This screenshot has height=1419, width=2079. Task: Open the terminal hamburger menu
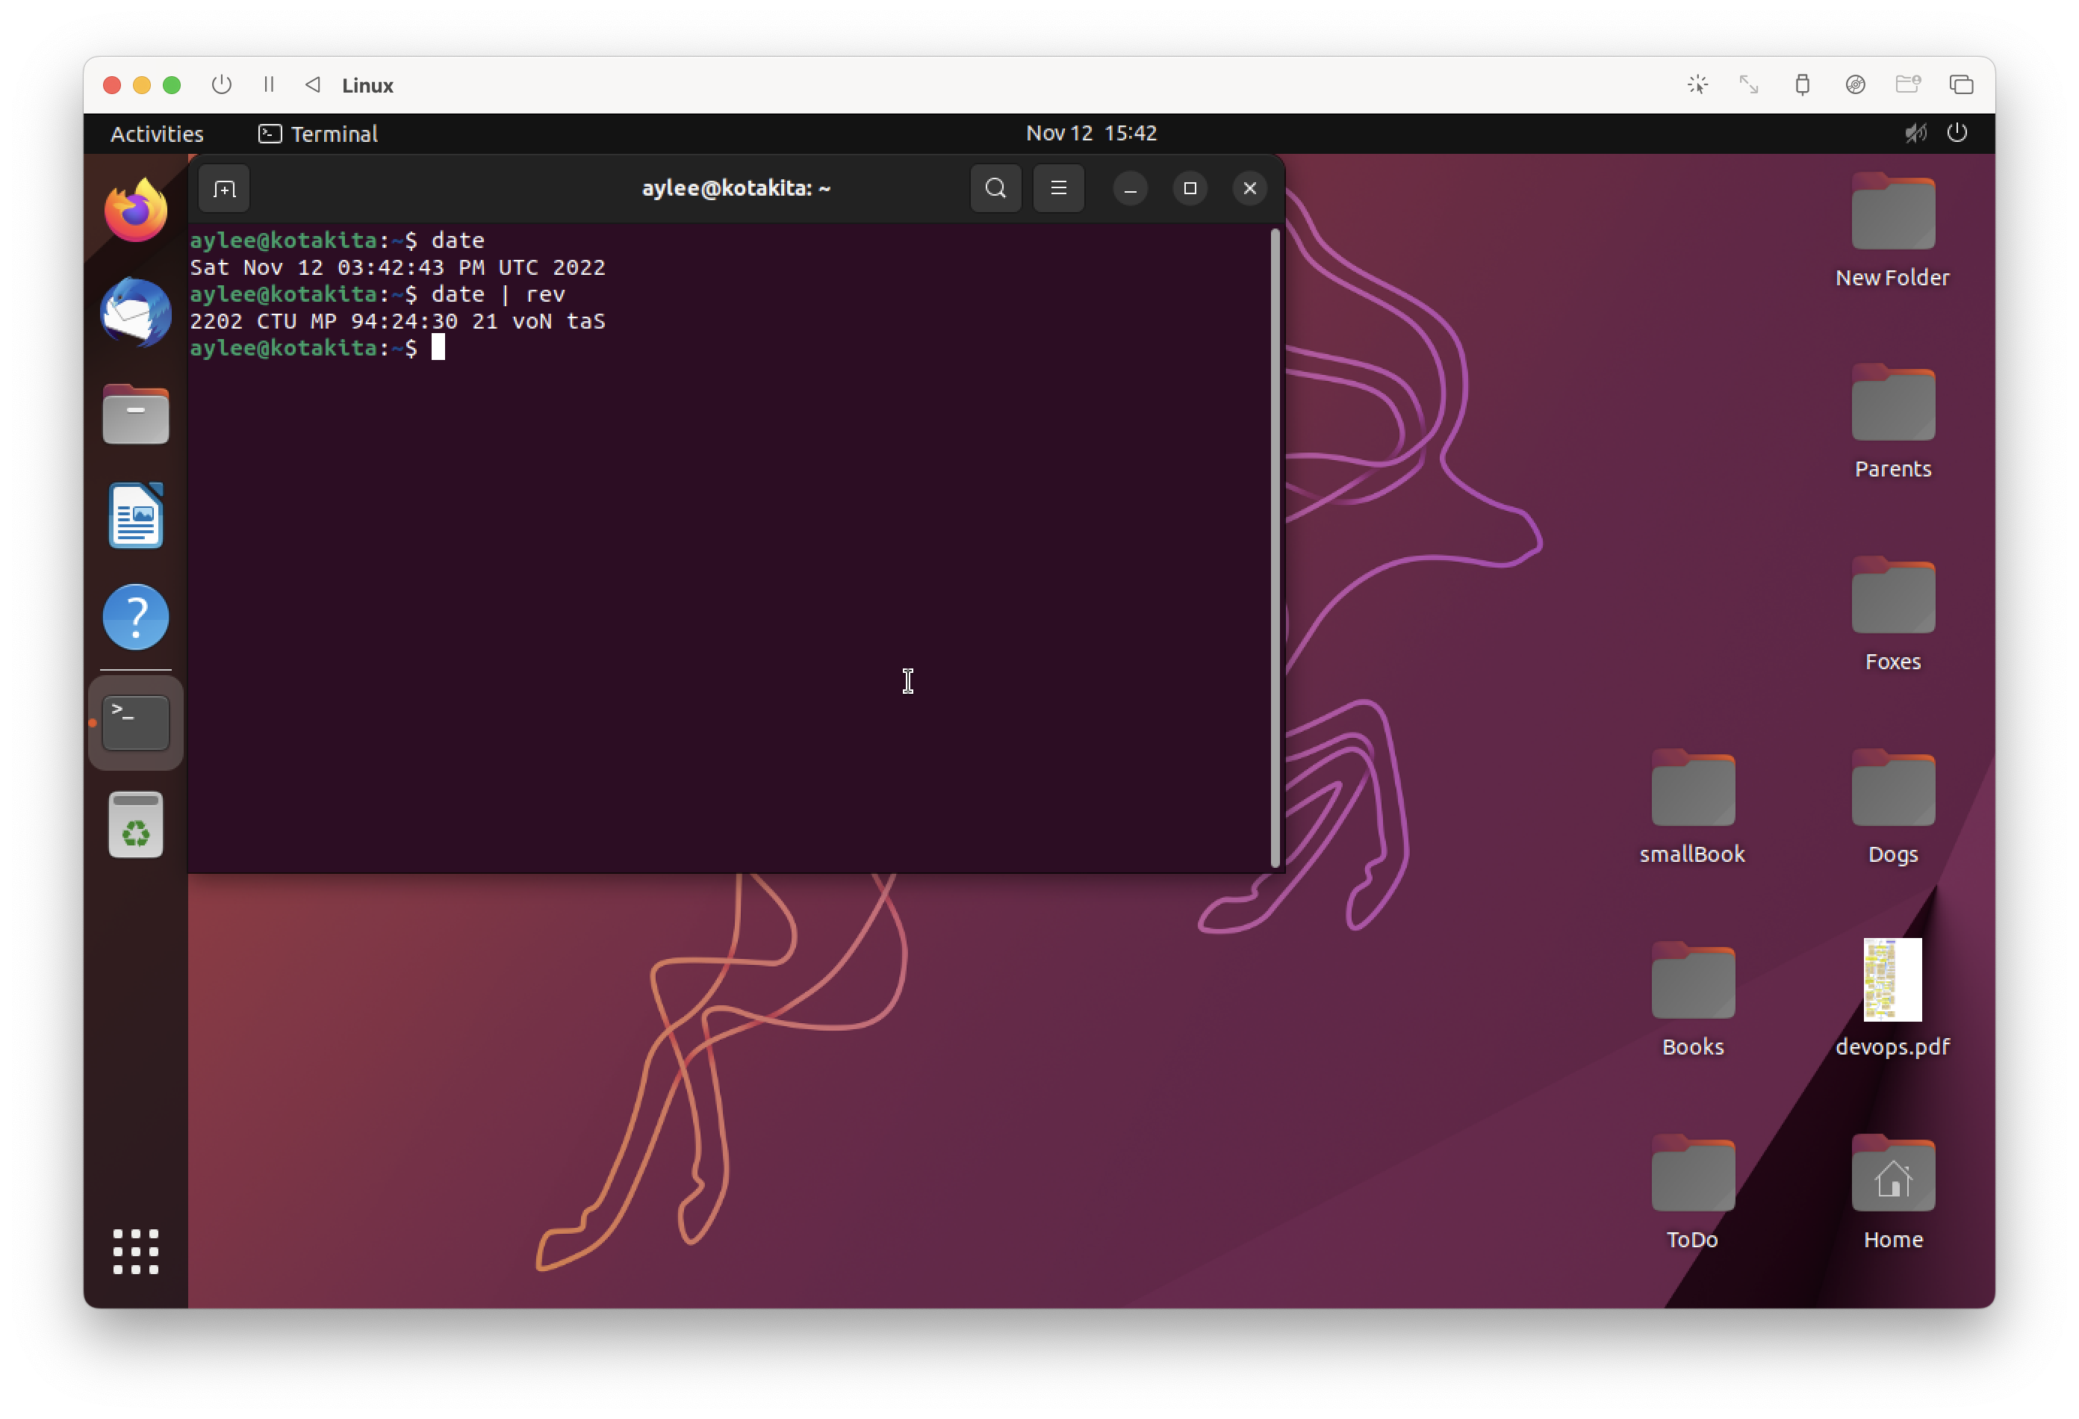1058,189
